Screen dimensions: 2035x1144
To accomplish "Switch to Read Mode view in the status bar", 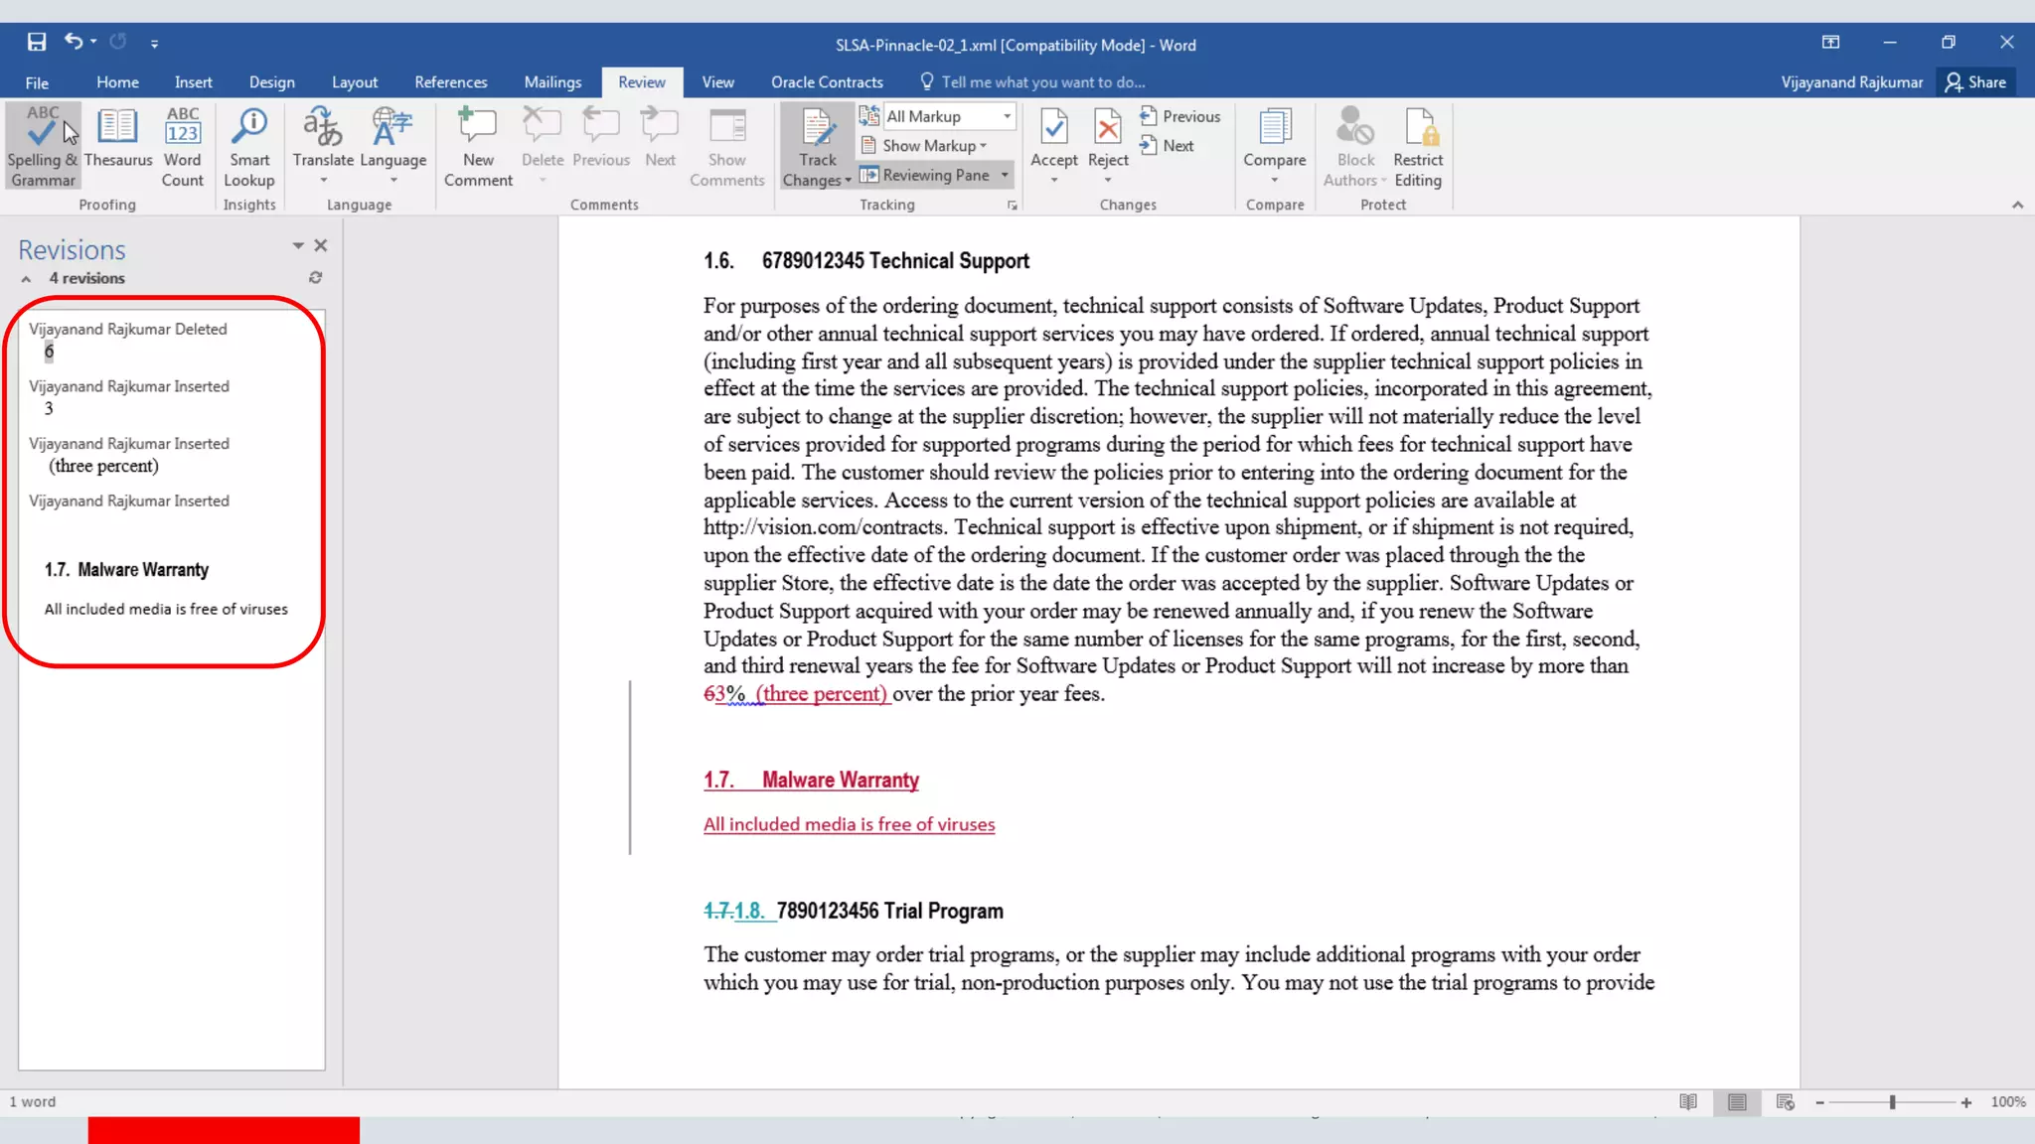I will [1687, 1101].
